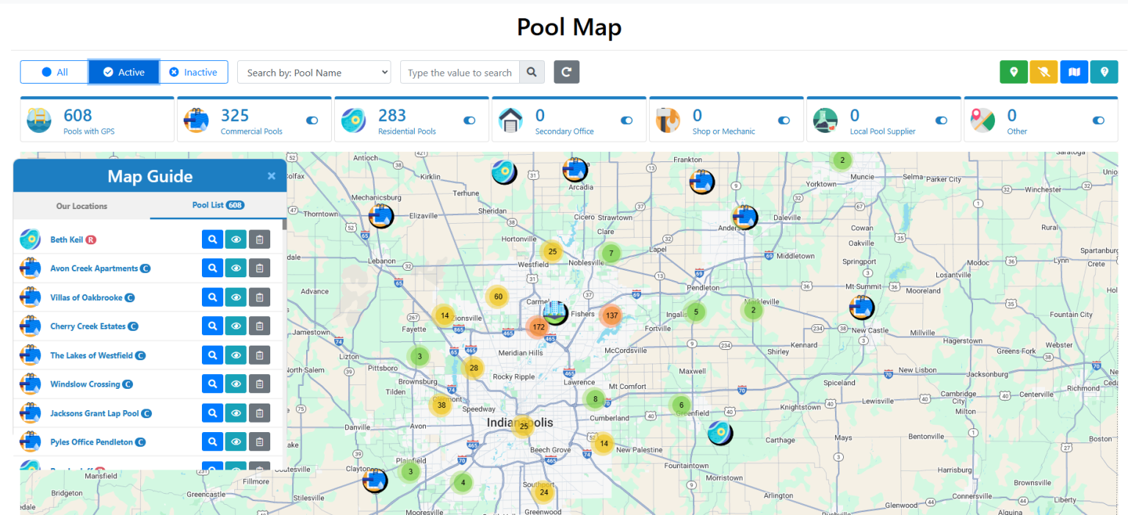Screen dimensions: 1128x515
Task: Select the Inactive filter button
Action: pos(194,72)
